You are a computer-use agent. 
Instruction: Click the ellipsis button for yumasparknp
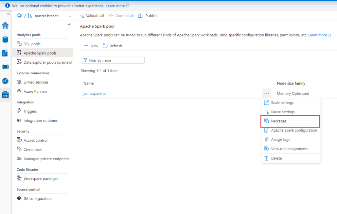coord(267,93)
